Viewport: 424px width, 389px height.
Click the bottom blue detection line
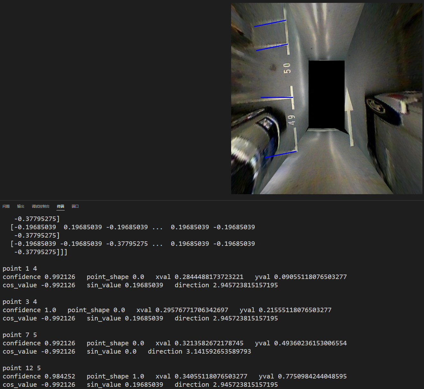point(281,154)
